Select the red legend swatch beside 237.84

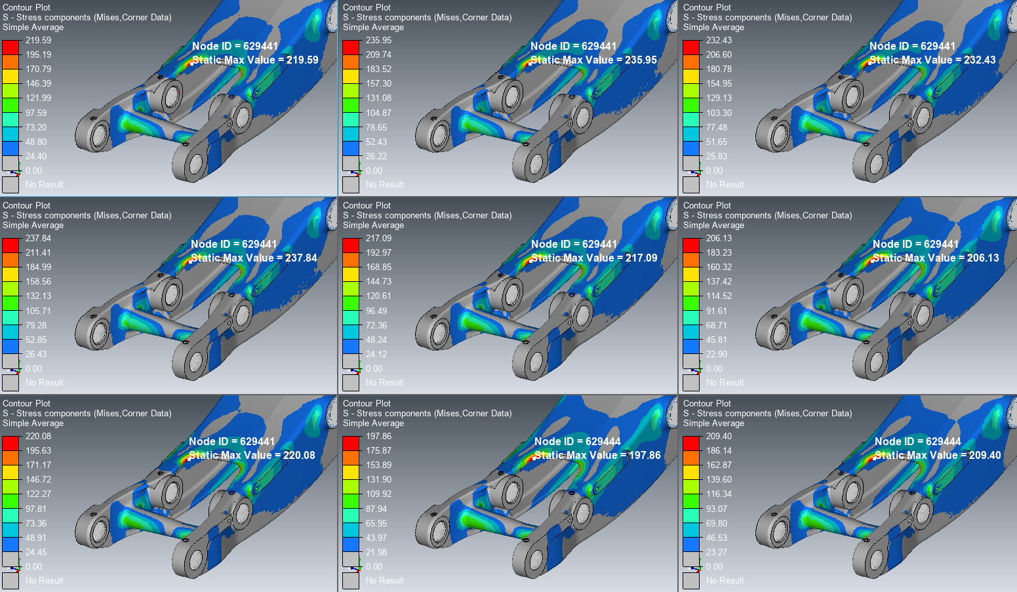[10, 245]
